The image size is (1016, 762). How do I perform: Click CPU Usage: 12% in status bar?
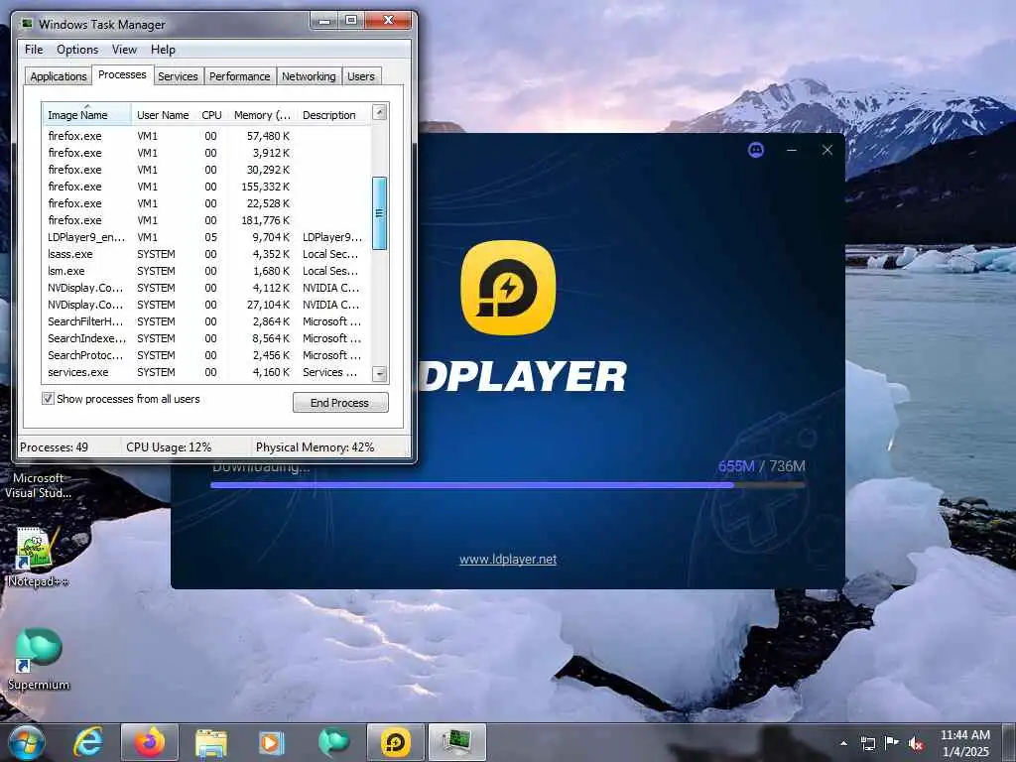[169, 447]
